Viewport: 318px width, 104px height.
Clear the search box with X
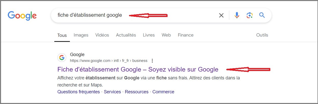[x=221, y=15]
